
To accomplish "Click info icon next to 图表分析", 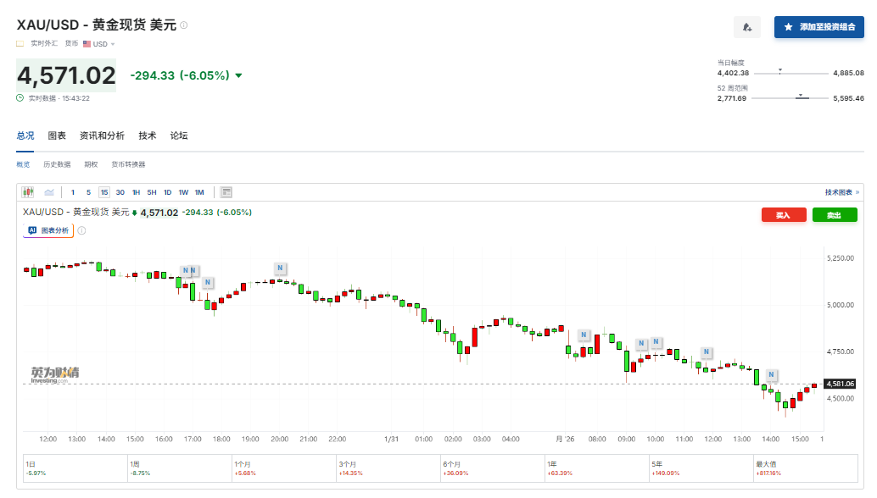I will (x=82, y=230).
